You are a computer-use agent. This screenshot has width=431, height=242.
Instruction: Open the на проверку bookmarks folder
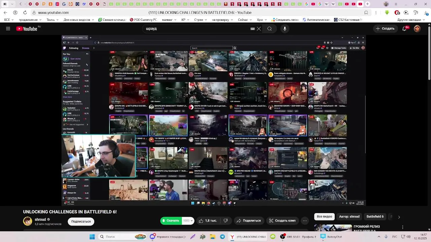click(222, 20)
